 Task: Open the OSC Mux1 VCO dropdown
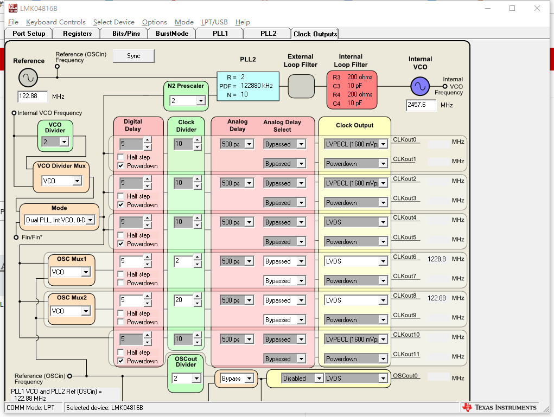click(x=86, y=272)
